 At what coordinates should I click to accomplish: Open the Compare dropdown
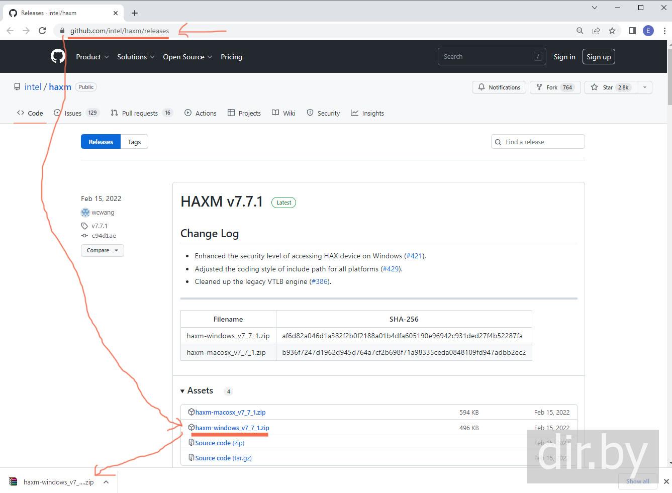[103, 250]
